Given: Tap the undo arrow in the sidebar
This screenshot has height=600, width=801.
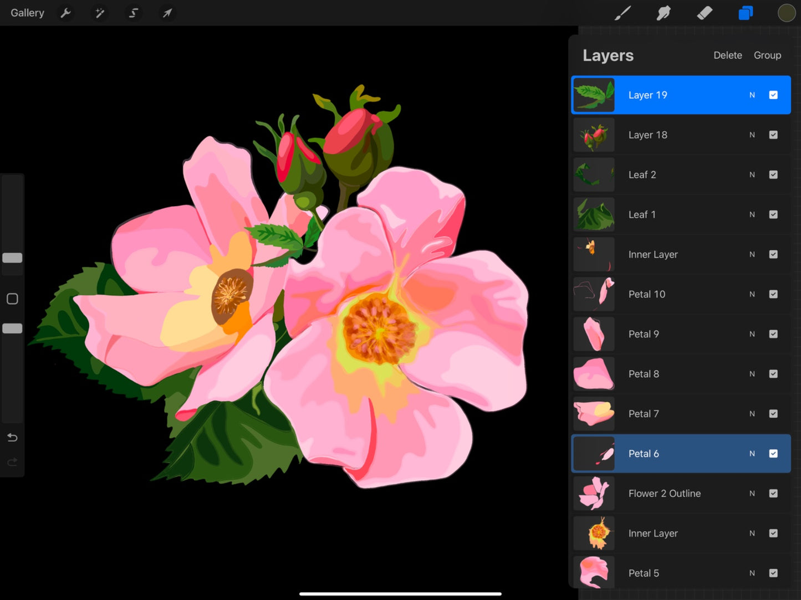Looking at the screenshot, I should [x=12, y=437].
